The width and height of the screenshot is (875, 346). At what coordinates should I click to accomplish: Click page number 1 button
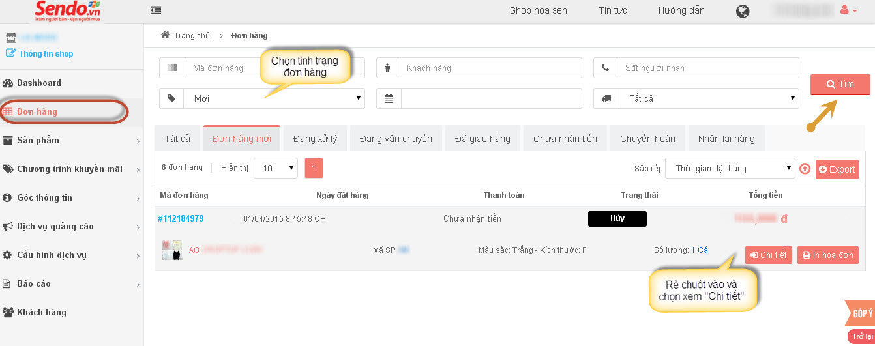[x=314, y=168]
